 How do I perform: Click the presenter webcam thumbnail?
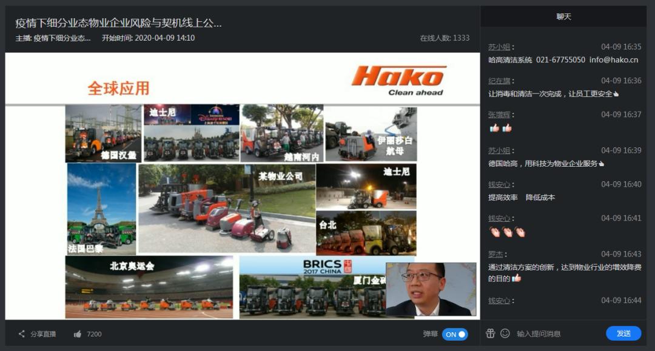[431, 289]
